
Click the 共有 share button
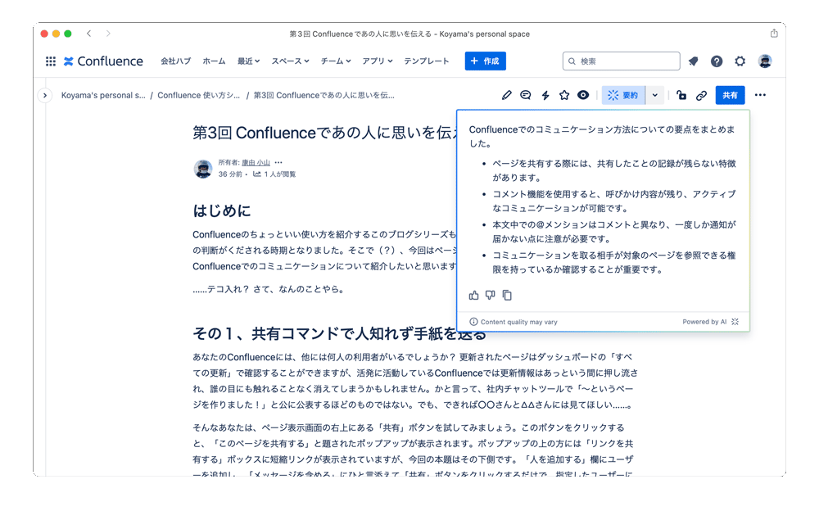tap(730, 95)
